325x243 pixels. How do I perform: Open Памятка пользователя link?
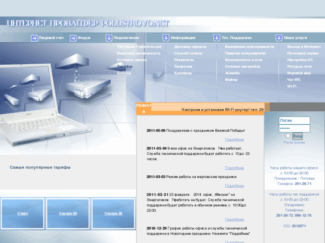[x=245, y=54]
